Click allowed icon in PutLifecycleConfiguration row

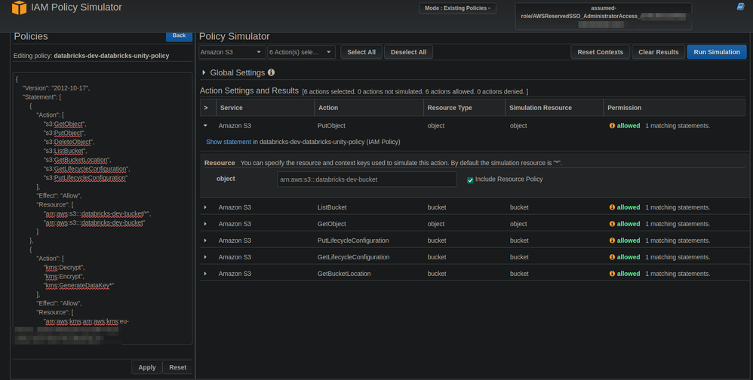pos(612,241)
